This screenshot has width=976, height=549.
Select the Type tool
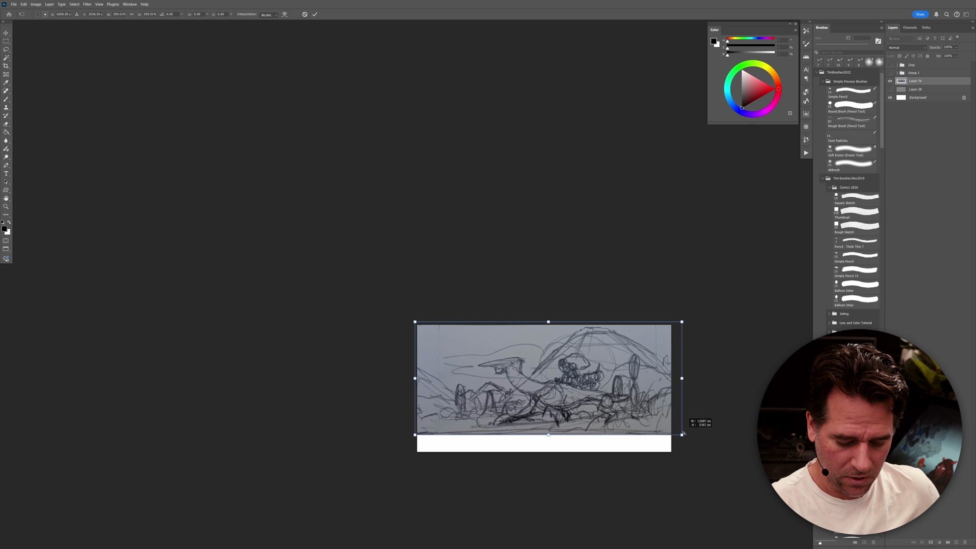(6, 173)
